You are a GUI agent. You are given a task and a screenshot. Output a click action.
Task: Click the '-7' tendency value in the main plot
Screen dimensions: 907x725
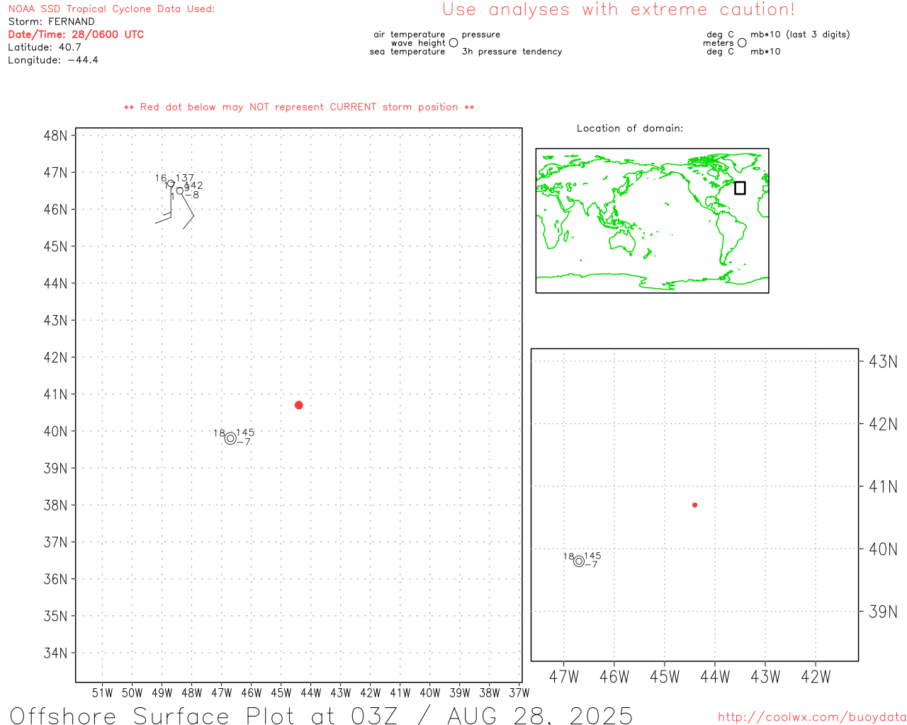pyautogui.click(x=244, y=443)
